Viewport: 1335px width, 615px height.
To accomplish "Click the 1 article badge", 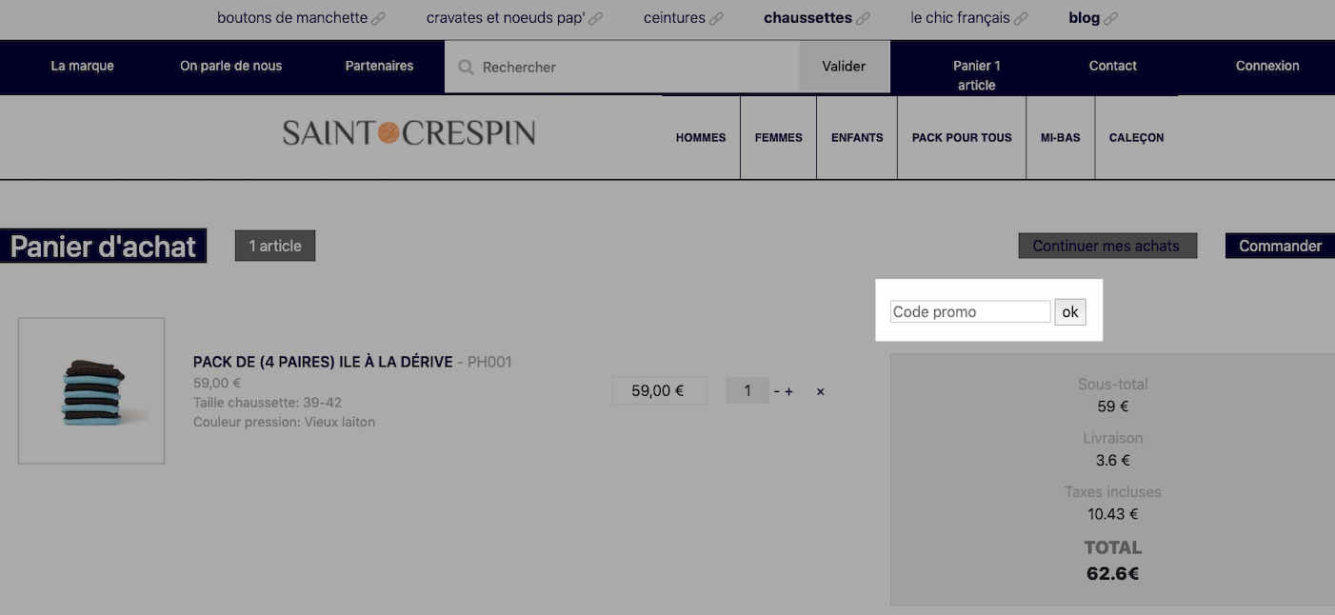I will pyautogui.click(x=275, y=246).
